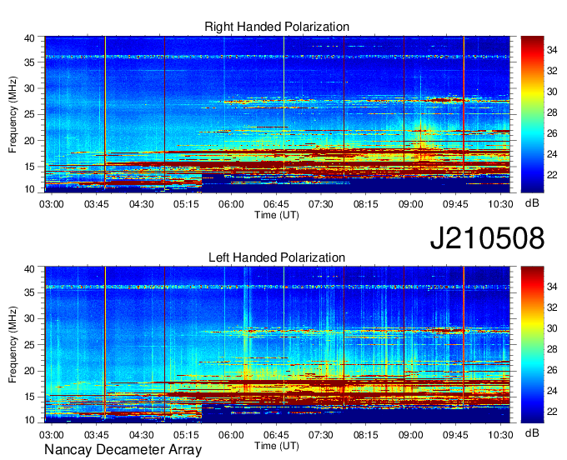The height and width of the screenshot is (460, 567).
Task: Click 40 MHz tick on Right Handed frequency axis
Action: point(29,38)
